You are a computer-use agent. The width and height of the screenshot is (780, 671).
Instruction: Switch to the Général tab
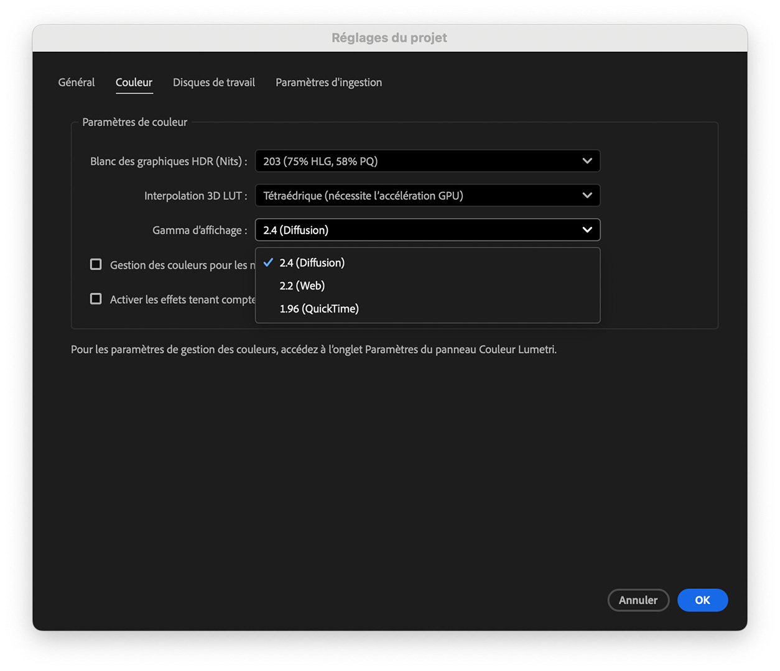[x=77, y=83]
